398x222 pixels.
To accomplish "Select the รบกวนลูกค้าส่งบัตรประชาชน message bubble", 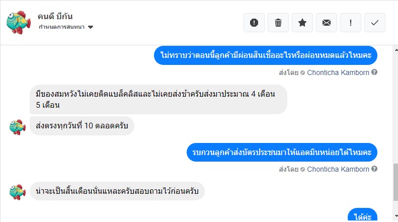I will (282, 152).
